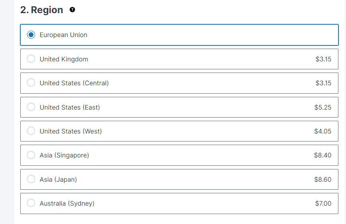The height and width of the screenshot is (224, 346).
Task: Click the $7.00 Sydney price
Action: coord(323,203)
